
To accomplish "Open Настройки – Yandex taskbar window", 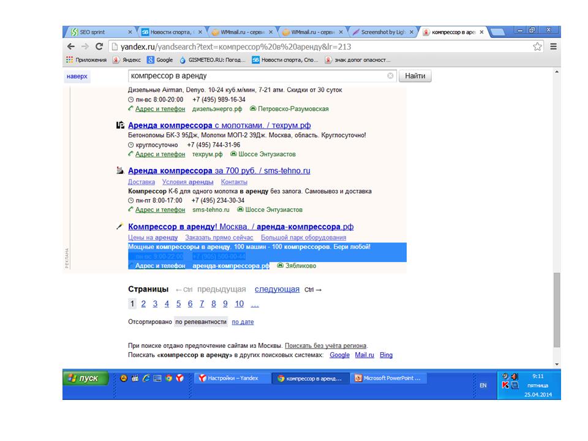I will pyautogui.click(x=233, y=378).
